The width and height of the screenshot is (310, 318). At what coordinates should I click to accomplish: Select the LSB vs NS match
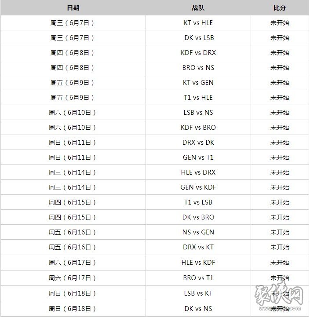click(198, 113)
